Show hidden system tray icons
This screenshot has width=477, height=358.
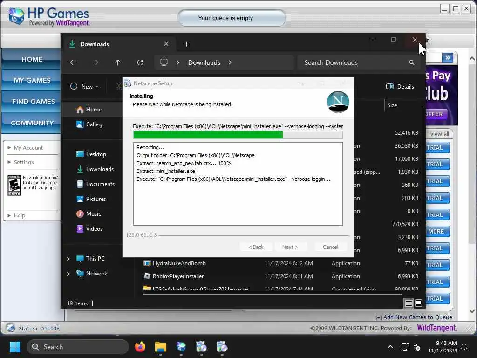(x=390, y=347)
